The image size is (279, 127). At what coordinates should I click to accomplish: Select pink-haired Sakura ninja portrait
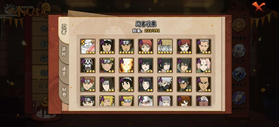click(x=204, y=65)
